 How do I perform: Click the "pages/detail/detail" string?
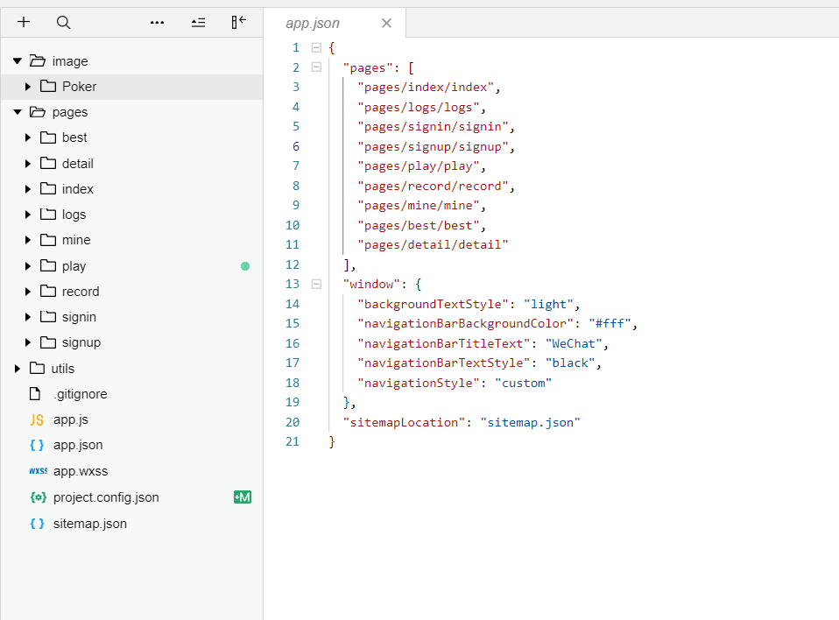point(433,245)
